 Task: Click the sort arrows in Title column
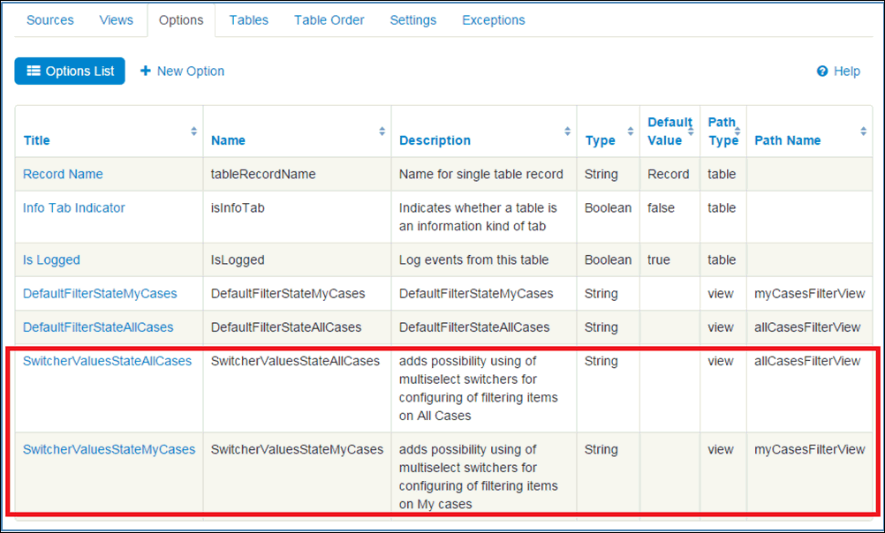tap(194, 131)
